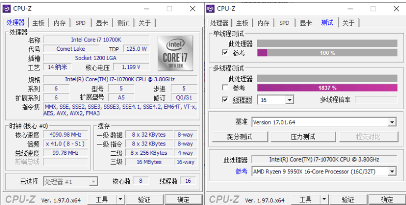Image resolution: width=406 pixels, height=205 pixels.
Task: Click 验证 button in right window
Action: [348, 199]
